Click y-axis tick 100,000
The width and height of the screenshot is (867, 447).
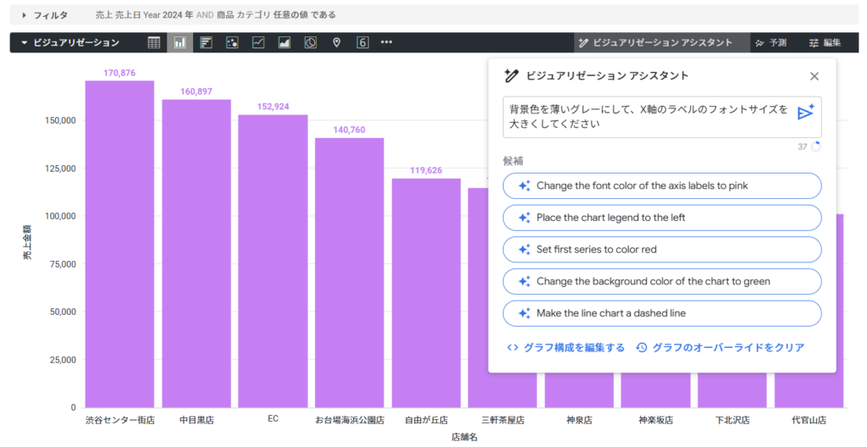point(60,217)
